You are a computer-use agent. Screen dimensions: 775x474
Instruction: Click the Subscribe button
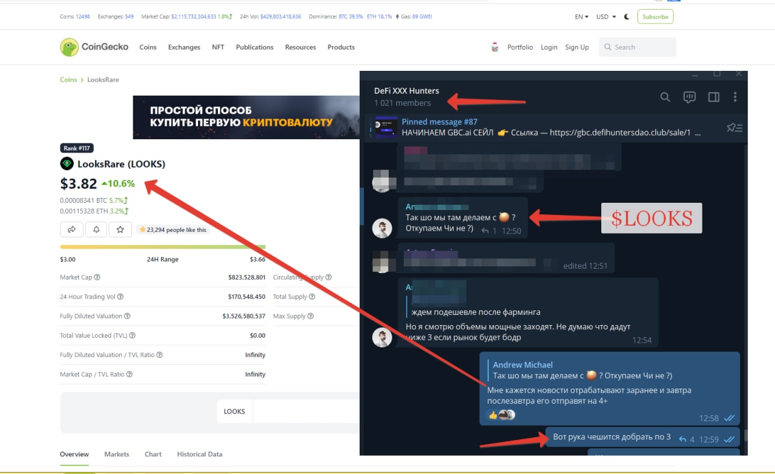pyautogui.click(x=655, y=17)
